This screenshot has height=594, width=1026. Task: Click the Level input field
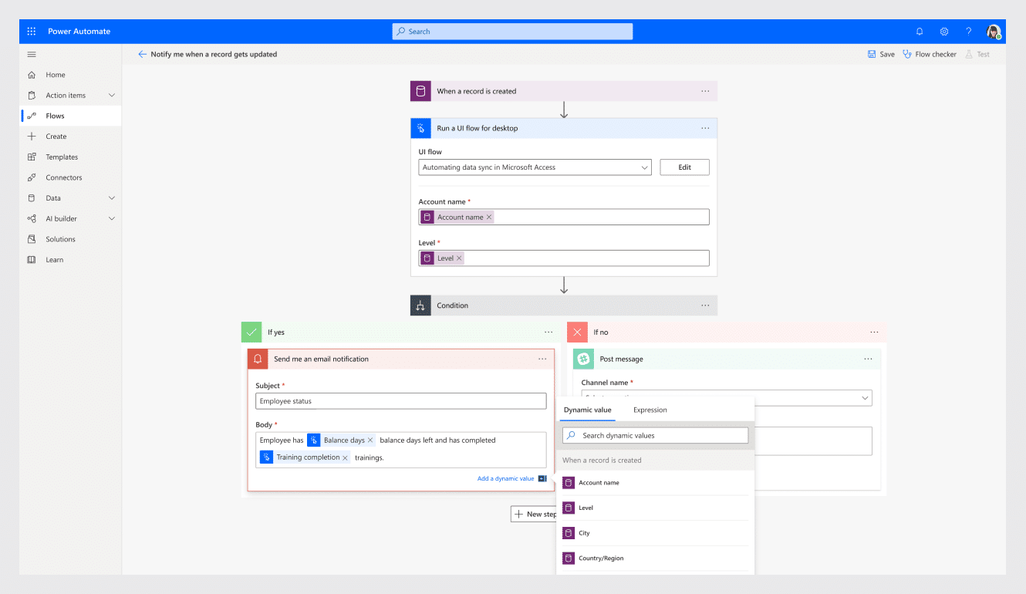tap(564, 258)
